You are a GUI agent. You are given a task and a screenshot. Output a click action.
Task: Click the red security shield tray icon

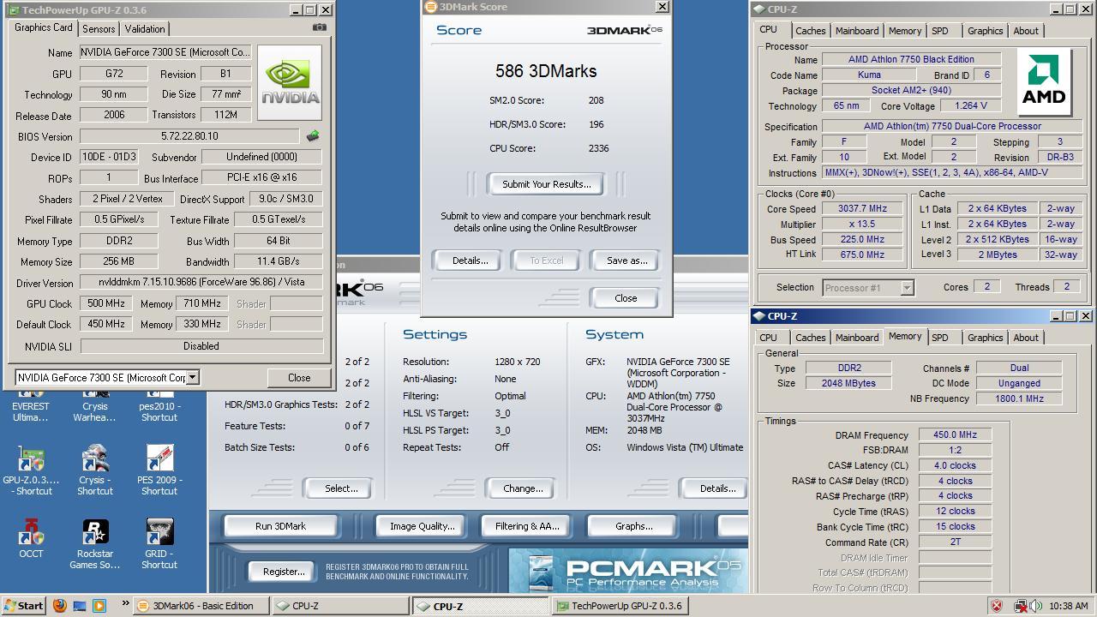[997, 606]
